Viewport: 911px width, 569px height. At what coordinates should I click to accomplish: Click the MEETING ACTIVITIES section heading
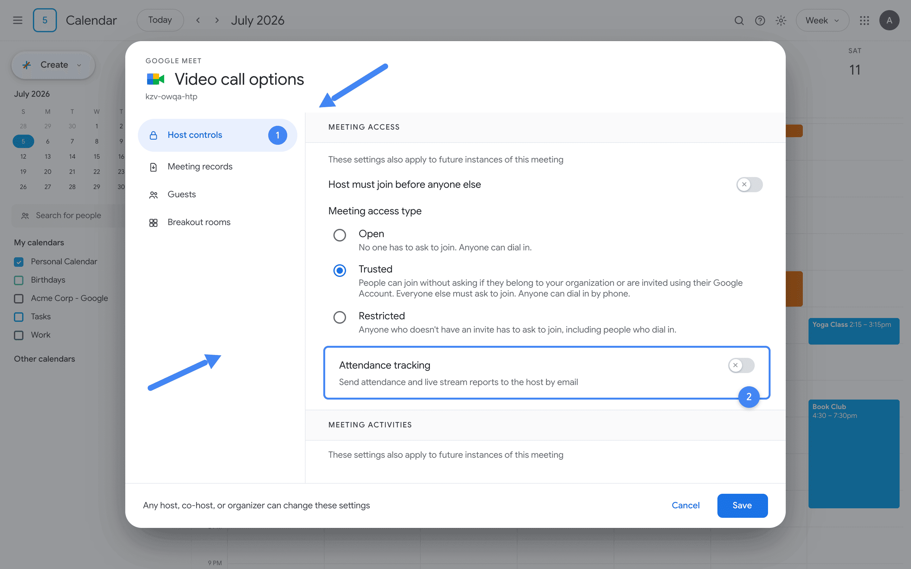click(370, 425)
